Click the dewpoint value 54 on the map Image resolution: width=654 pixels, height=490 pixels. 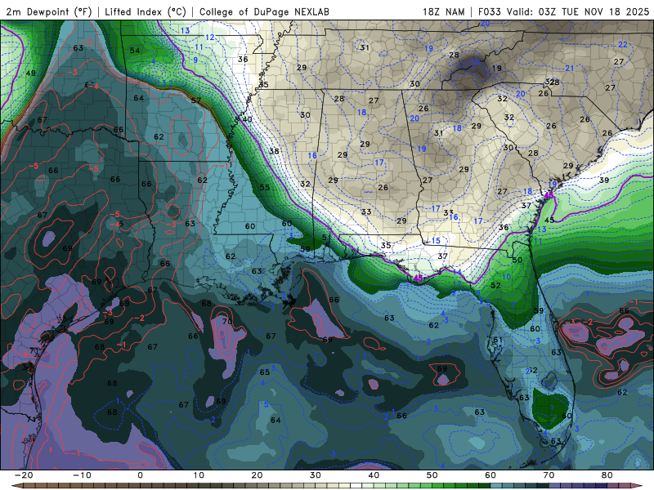click(x=135, y=51)
